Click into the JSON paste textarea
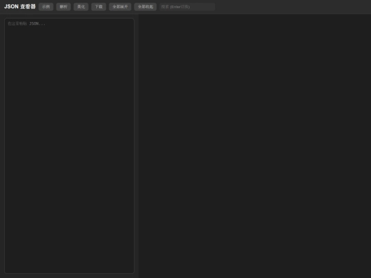 coord(69,146)
